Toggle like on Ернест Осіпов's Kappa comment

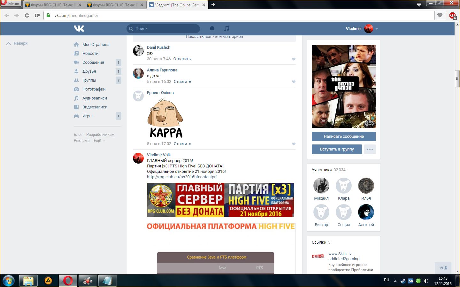294,144
